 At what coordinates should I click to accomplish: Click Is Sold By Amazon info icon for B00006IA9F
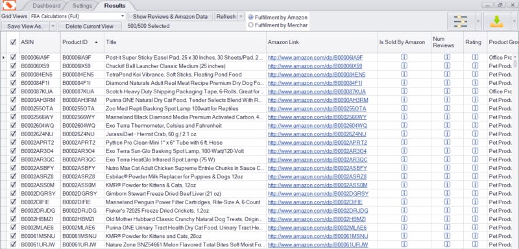click(x=404, y=57)
